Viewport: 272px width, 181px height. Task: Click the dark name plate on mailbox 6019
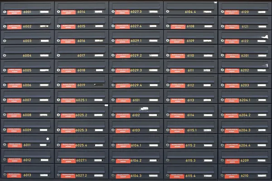coord(99,85)
